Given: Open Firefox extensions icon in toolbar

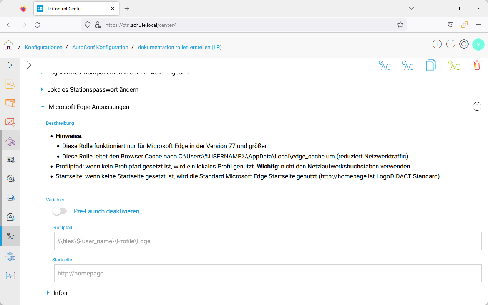Looking at the screenshot, I should pyautogui.click(x=465, y=25).
